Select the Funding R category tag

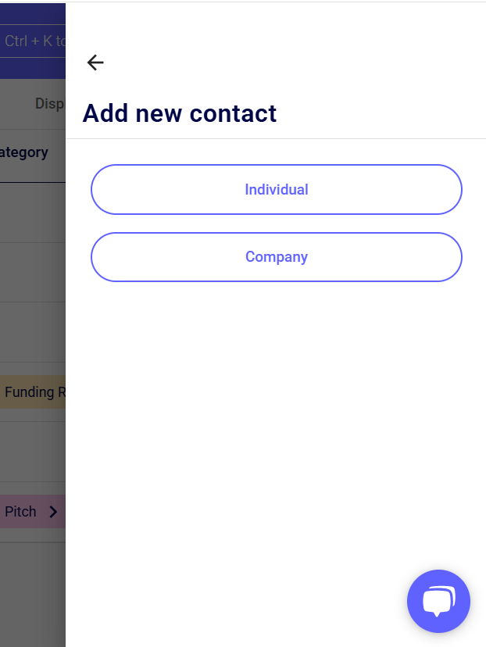coord(34,392)
